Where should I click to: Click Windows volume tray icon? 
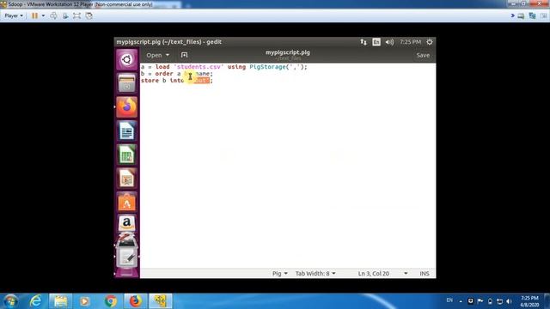(x=509, y=301)
